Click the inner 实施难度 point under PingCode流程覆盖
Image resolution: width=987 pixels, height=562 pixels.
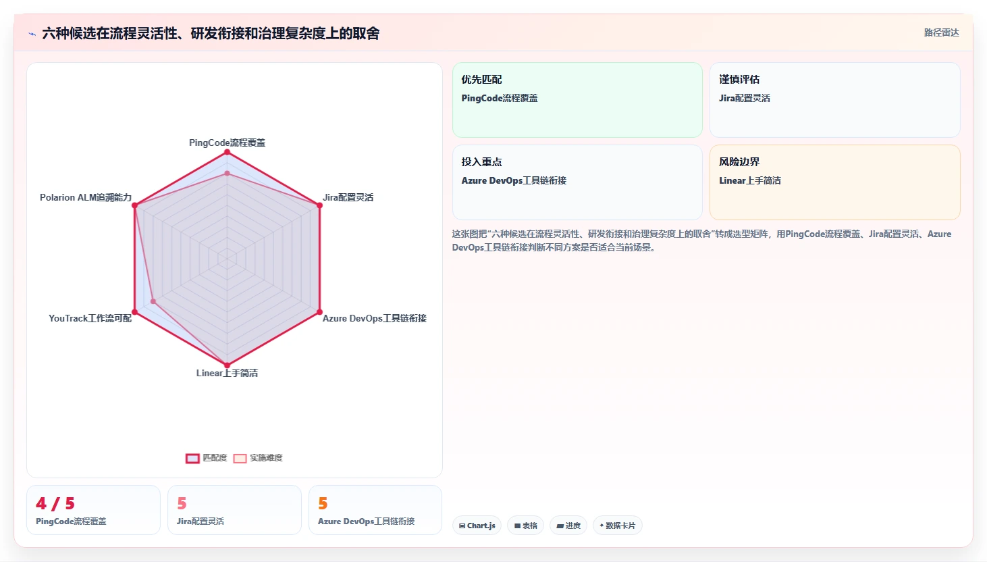227,174
